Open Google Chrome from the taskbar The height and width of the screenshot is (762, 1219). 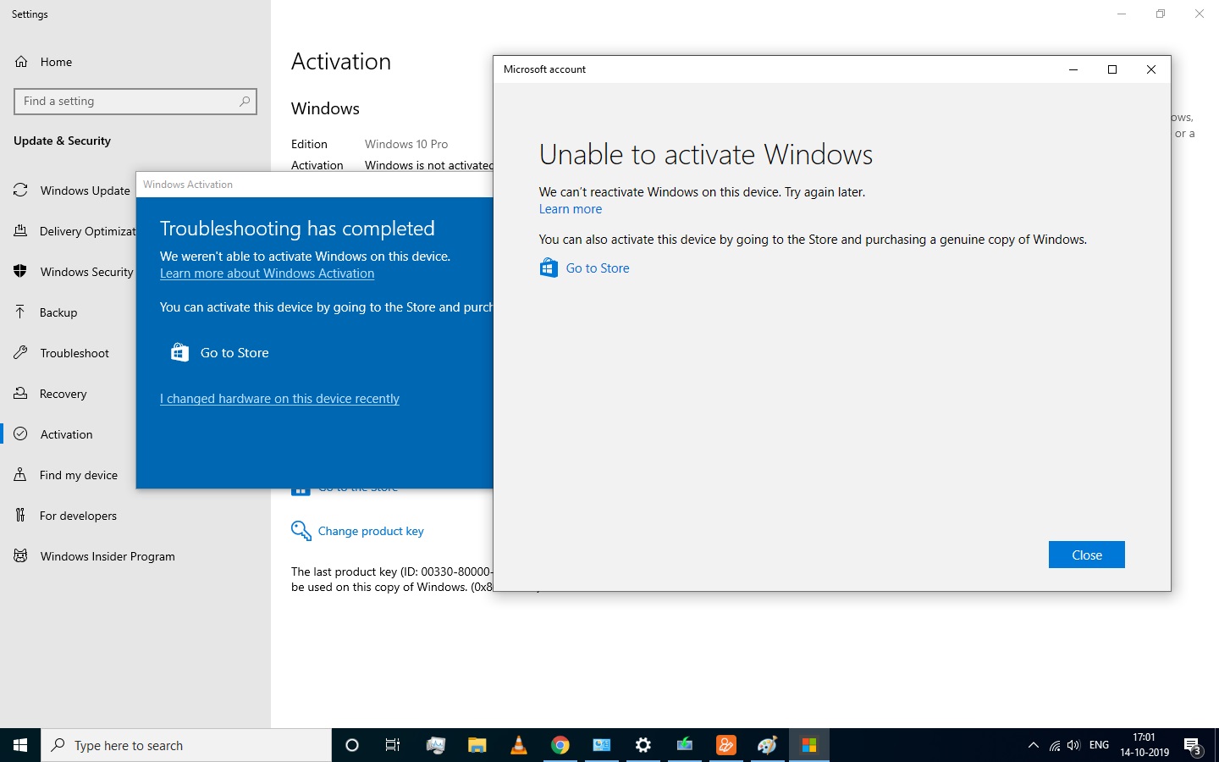pos(560,745)
